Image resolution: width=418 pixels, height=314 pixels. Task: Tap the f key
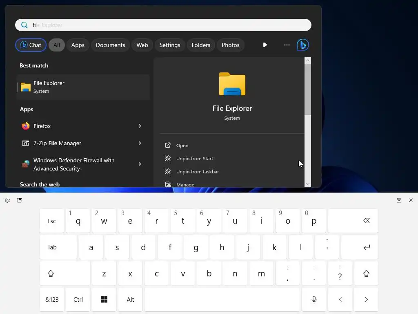[x=170, y=247]
